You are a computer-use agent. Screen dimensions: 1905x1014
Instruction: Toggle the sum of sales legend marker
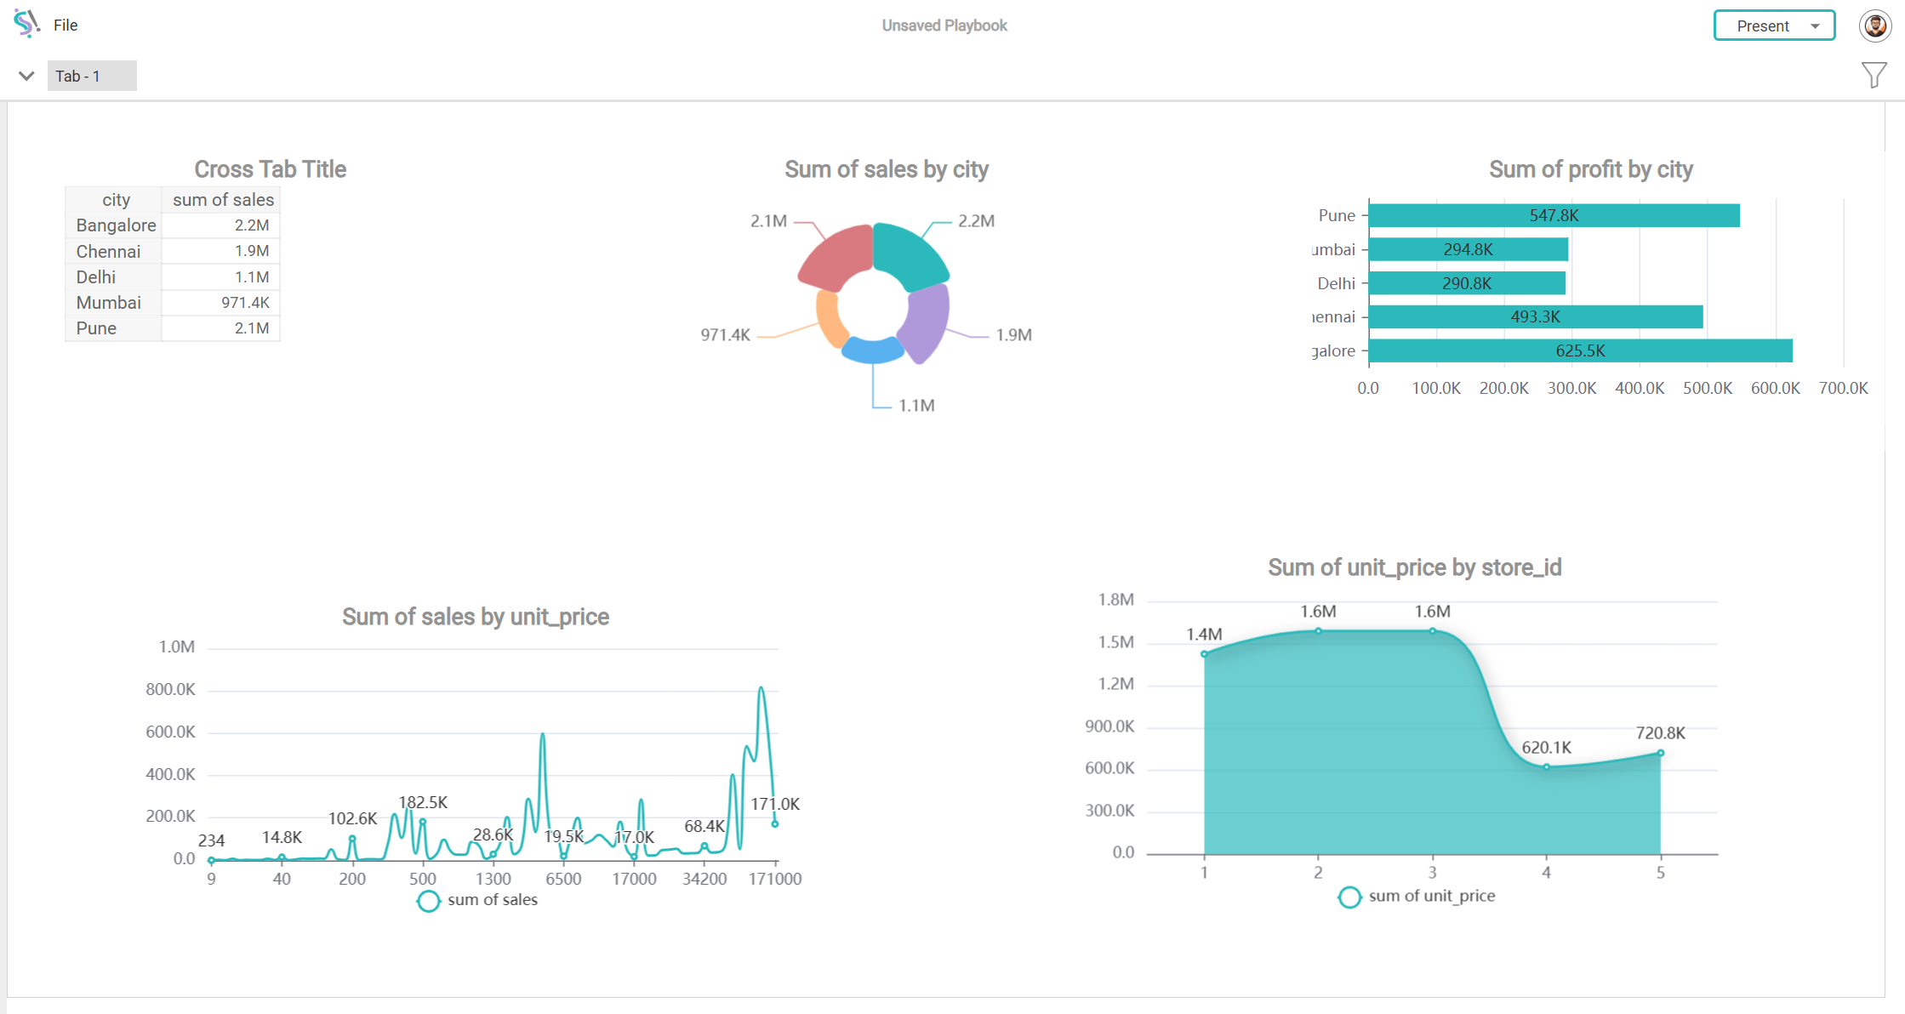click(429, 900)
